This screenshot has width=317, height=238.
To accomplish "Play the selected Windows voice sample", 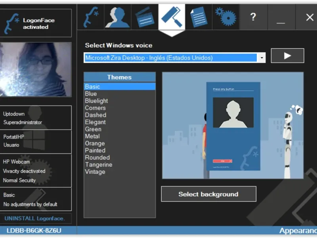I will pyautogui.click(x=287, y=56).
